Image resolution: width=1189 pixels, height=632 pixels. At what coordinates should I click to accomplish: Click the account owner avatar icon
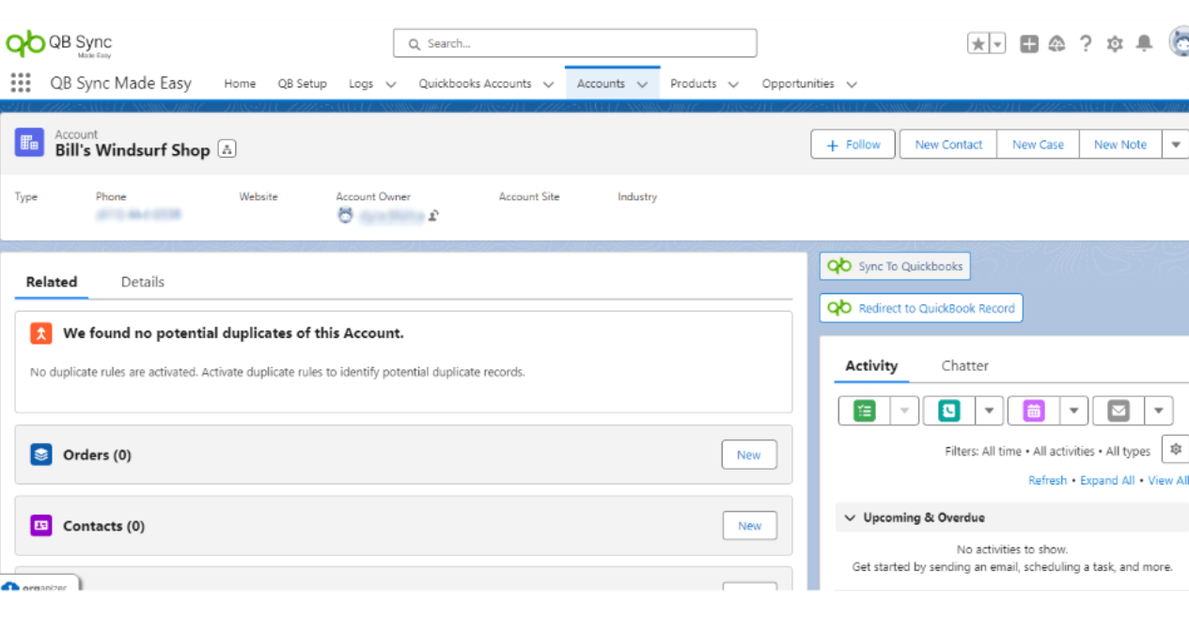click(345, 215)
